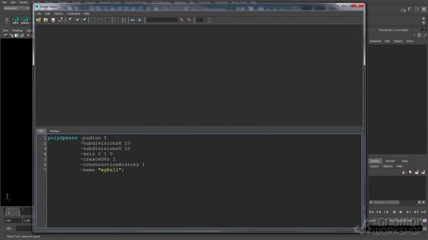Click the go-to-line number field
This screenshot has width=428, height=240.
[x=200, y=20]
